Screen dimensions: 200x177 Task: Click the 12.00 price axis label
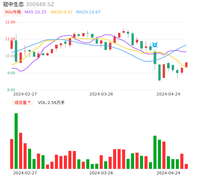(x=10, y=22)
